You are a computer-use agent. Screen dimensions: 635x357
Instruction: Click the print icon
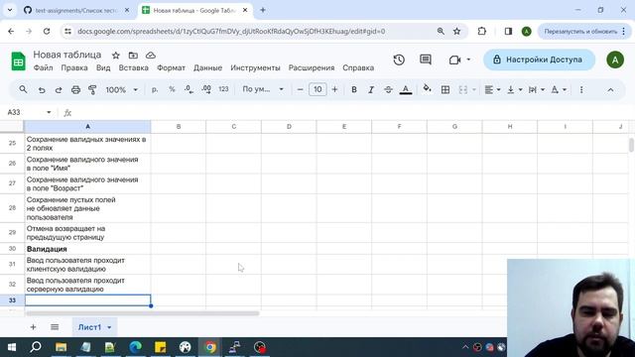(75, 90)
